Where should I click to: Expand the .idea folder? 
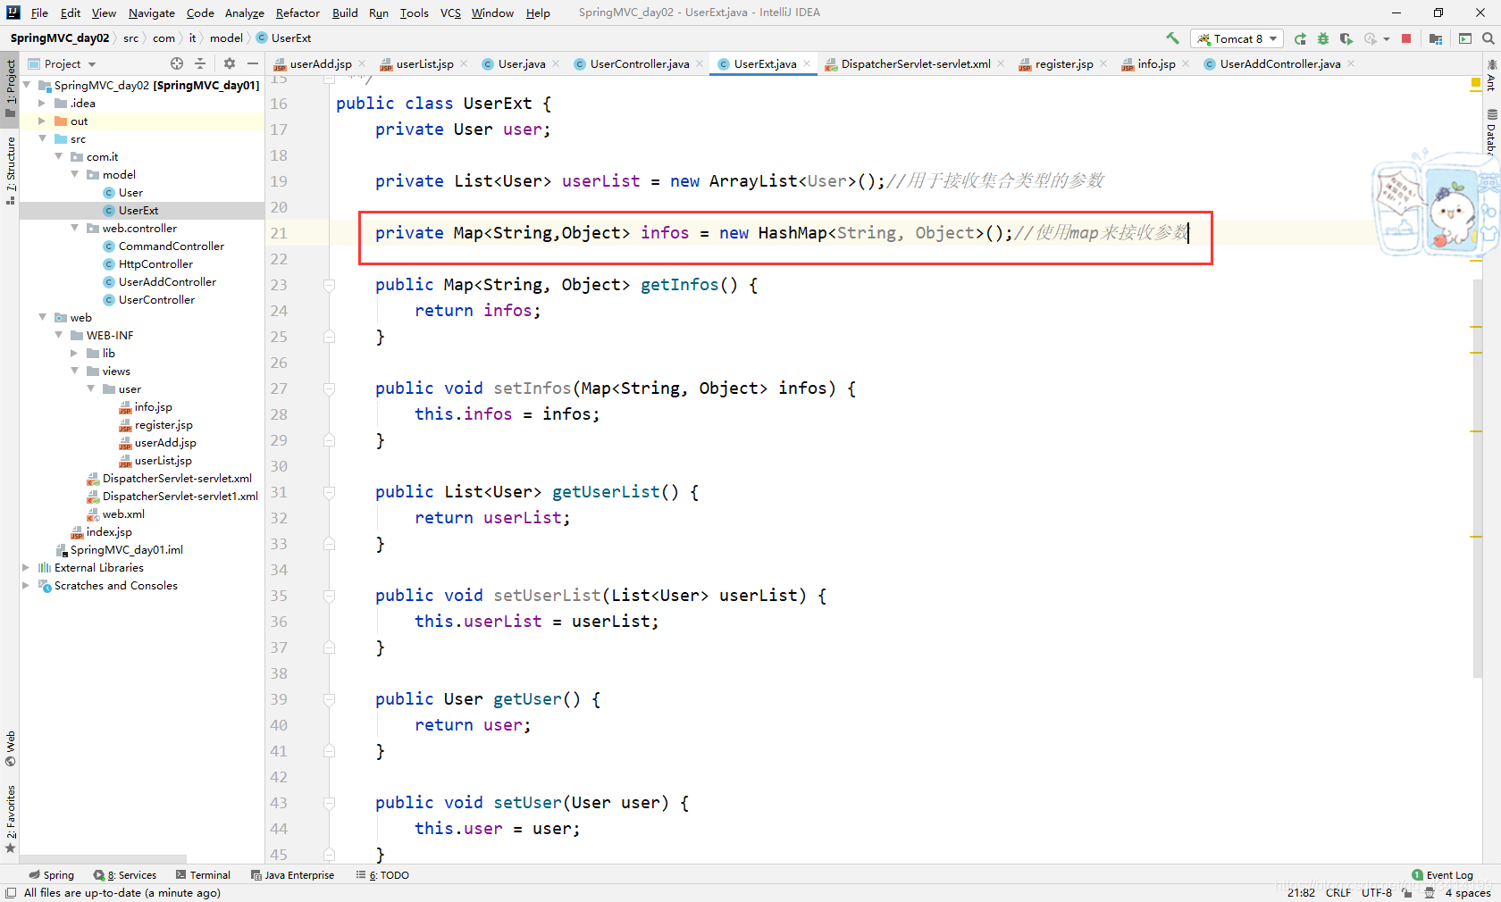point(41,104)
